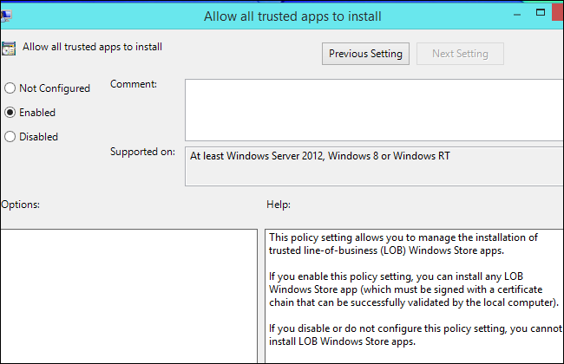
Task: Click the Help description text pane
Action: coord(413,296)
